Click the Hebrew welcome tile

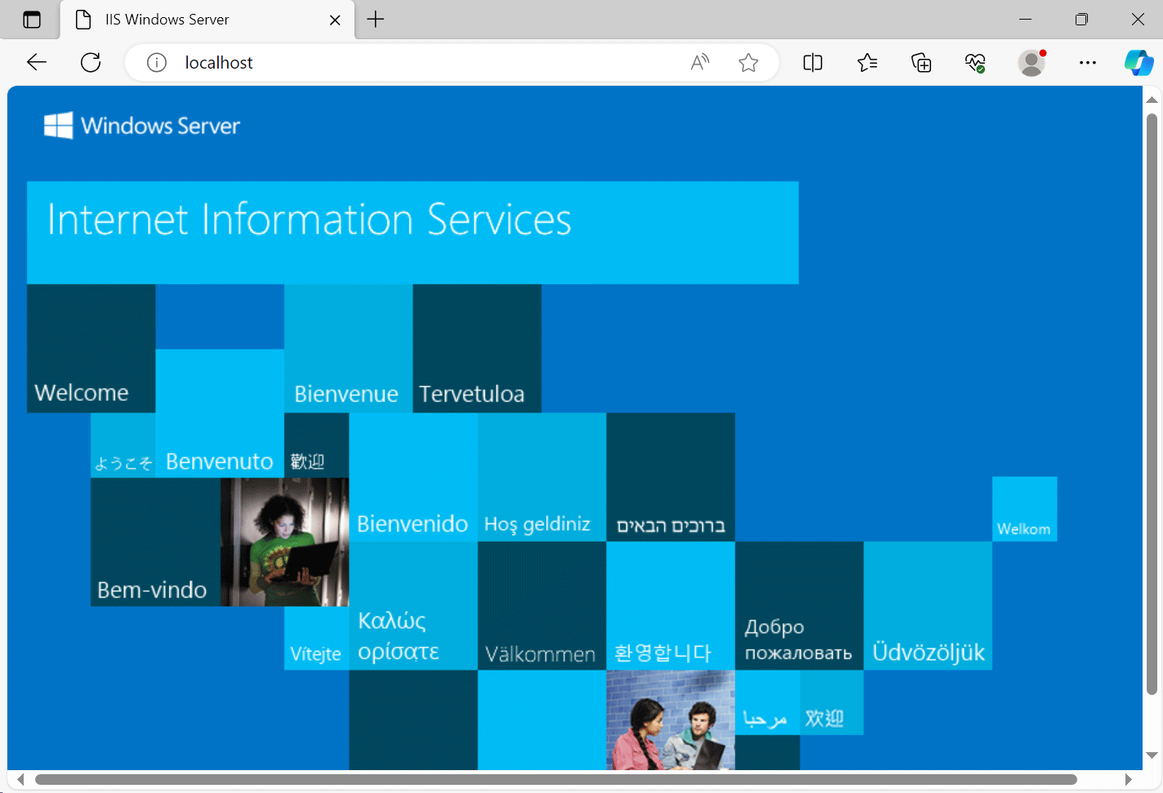pyautogui.click(x=671, y=477)
